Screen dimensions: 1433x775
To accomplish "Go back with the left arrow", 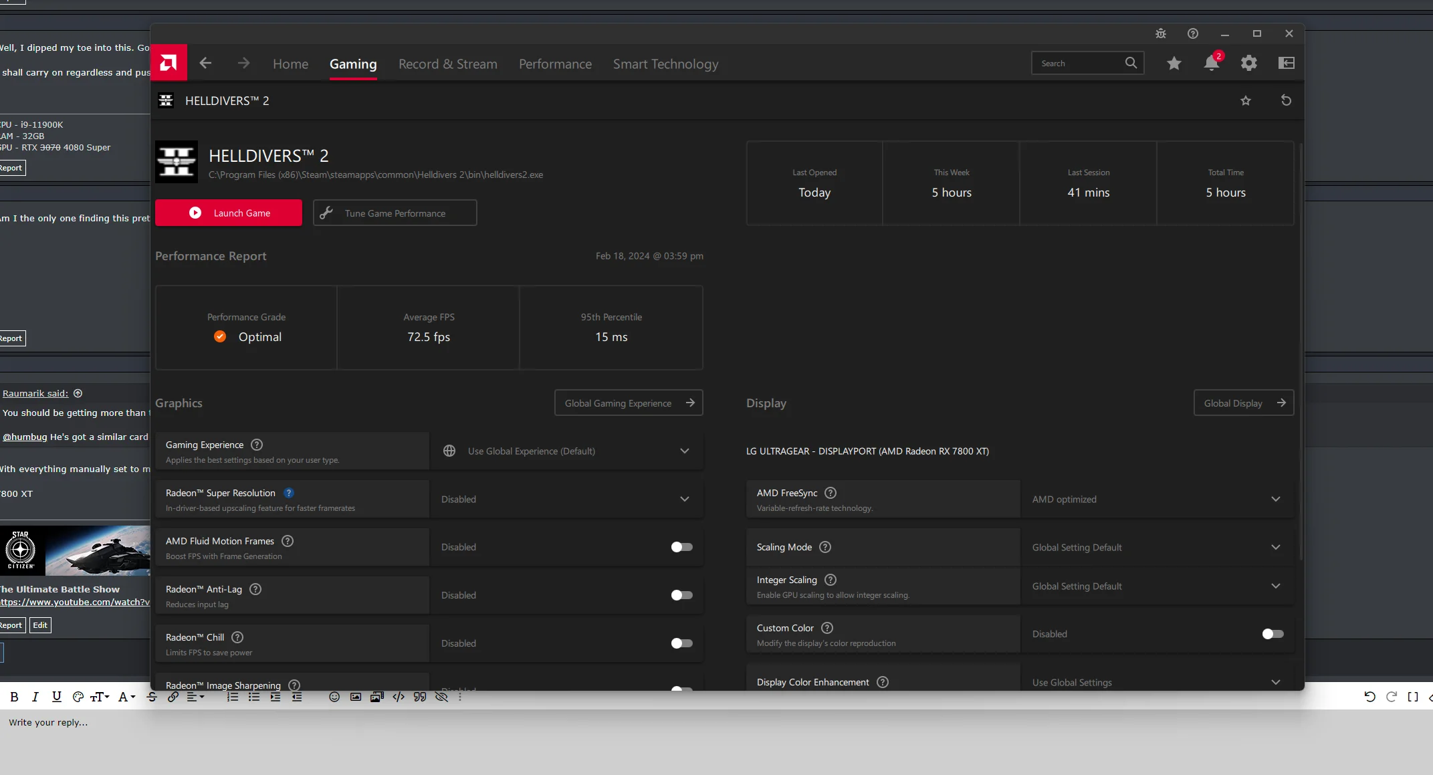I will click(205, 63).
